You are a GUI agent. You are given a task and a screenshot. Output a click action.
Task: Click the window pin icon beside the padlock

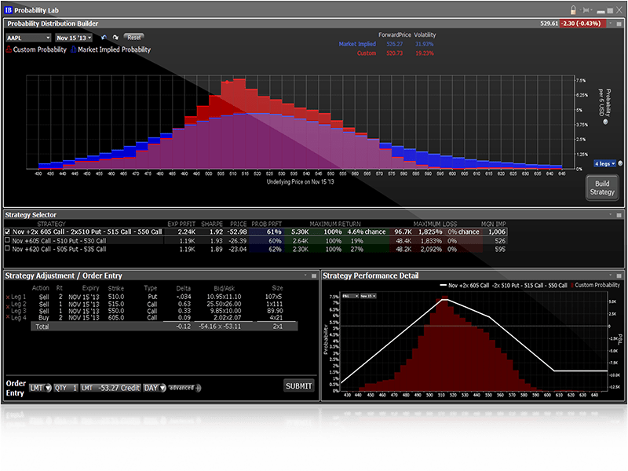[586, 10]
